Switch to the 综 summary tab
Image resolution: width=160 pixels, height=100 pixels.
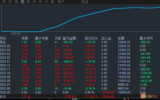coord(4,2)
